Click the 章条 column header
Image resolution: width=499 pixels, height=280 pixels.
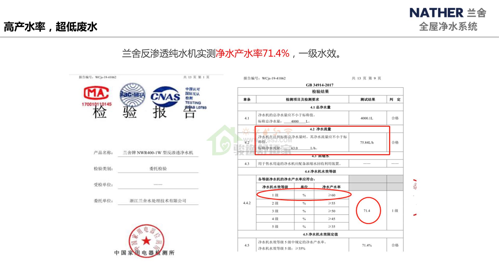coord(247,100)
